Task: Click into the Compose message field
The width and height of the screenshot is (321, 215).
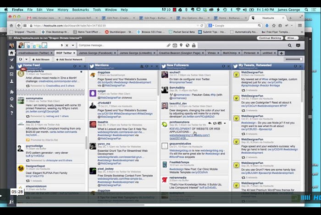Action: [122, 45]
